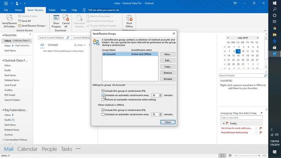281x158 pixels.
Task: Go to next month in calendar
Action: point(258,38)
